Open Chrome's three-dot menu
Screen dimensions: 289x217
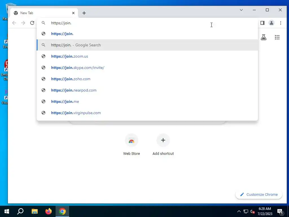281,23
